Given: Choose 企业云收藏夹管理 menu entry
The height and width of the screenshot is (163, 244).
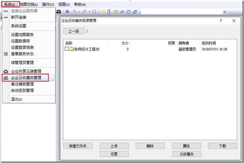Looking at the screenshot, I should [x=29, y=78].
